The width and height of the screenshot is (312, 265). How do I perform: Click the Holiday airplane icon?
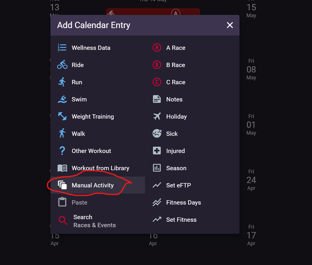click(x=157, y=116)
